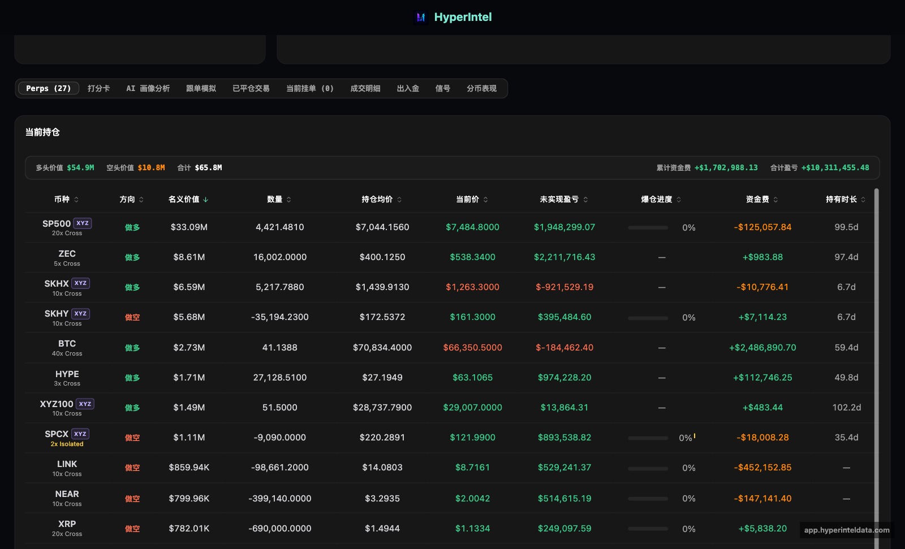Sort by 方向 column arrows
Image resolution: width=905 pixels, height=549 pixels.
pyautogui.click(x=141, y=200)
